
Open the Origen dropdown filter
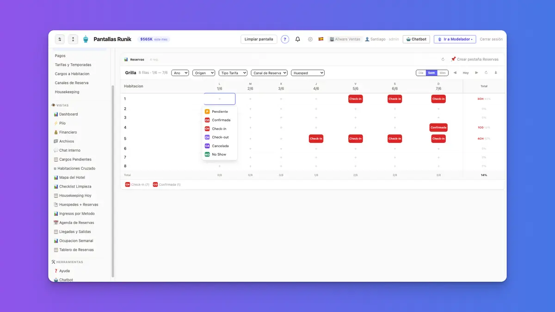[x=203, y=73]
